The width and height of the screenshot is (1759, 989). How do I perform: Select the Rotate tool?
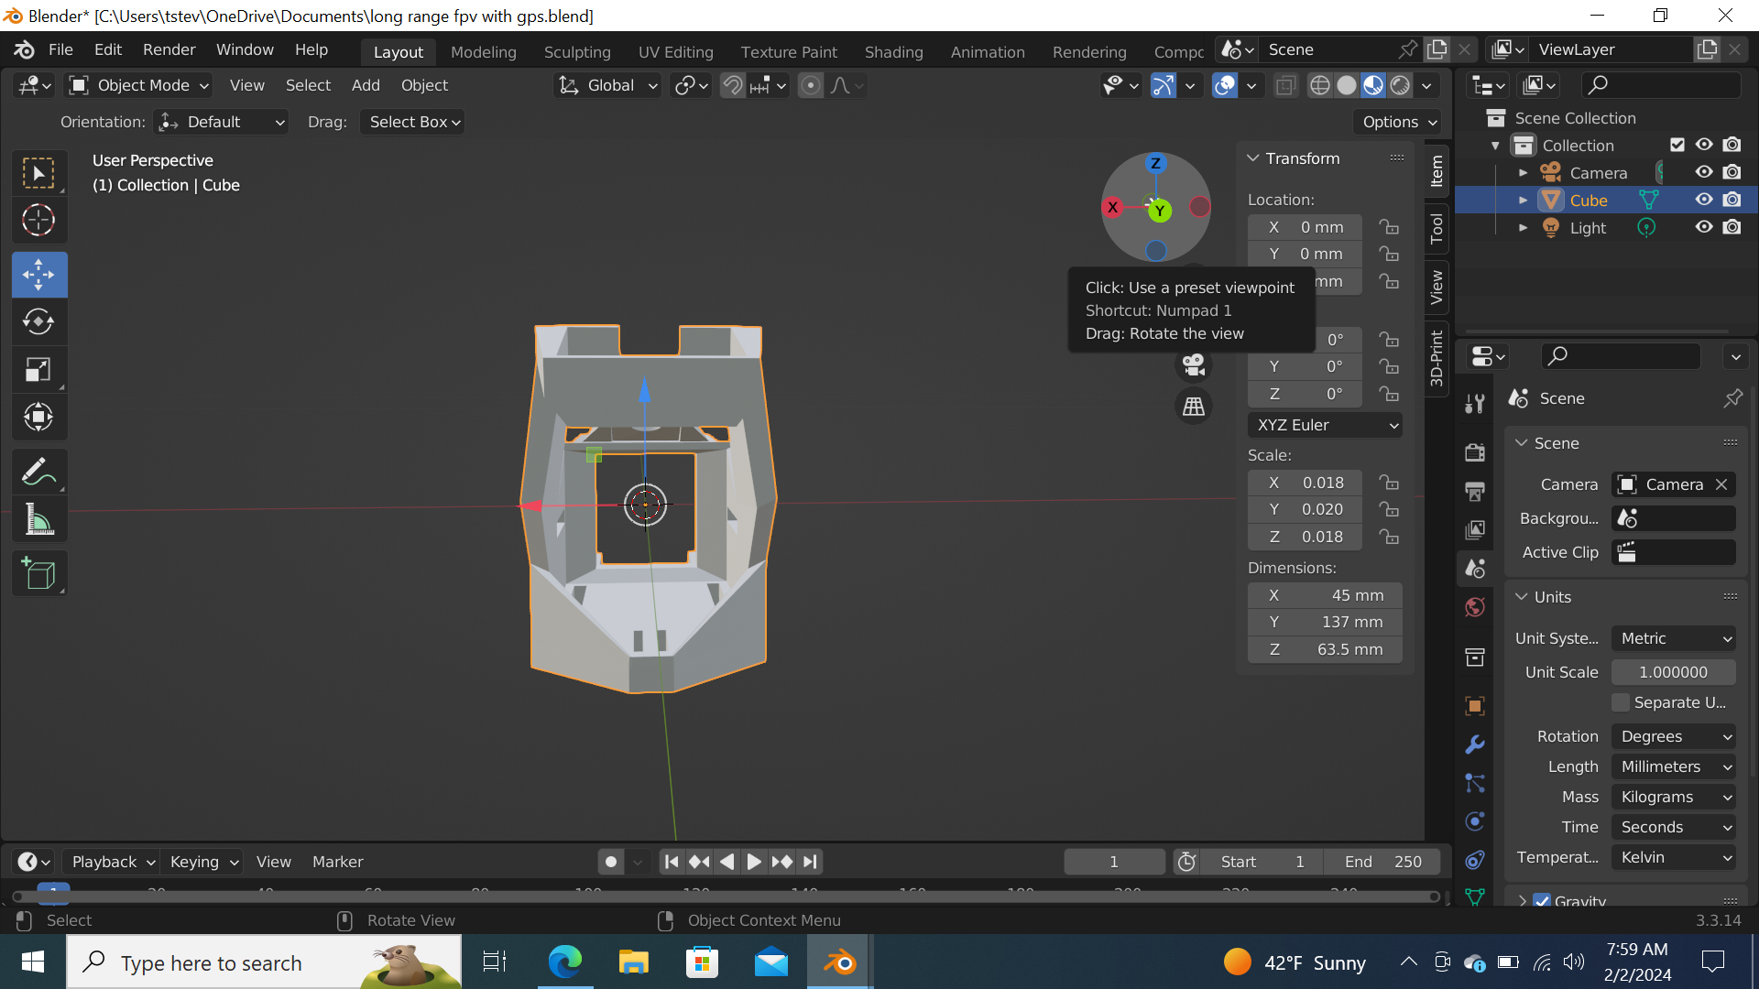[39, 321]
